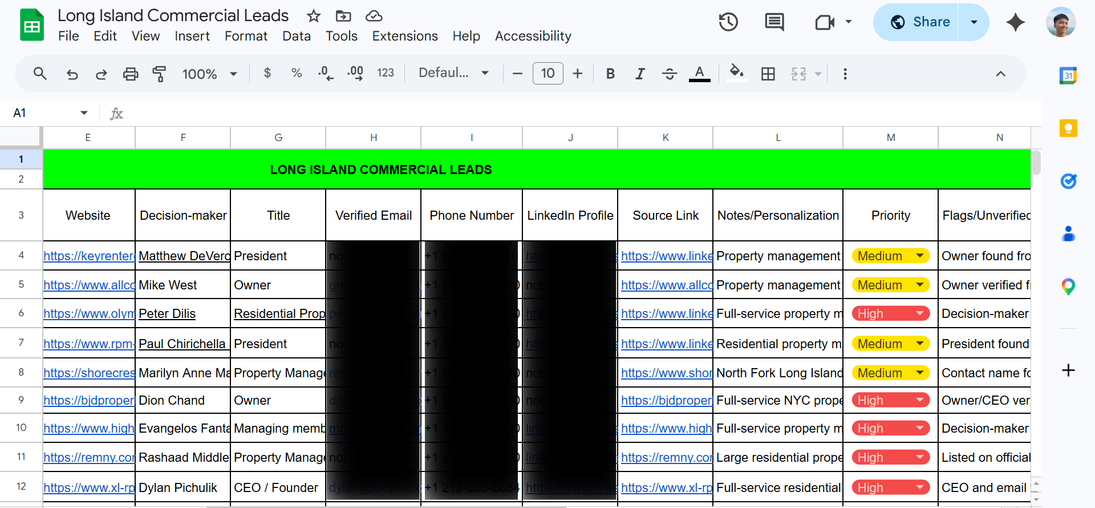Open version history clock icon
Viewport: 1095px width, 508px height.
click(728, 22)
